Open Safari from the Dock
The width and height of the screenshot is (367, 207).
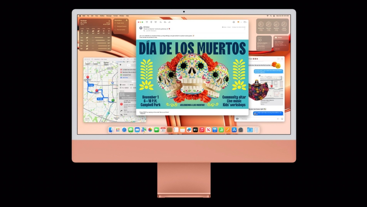[124, 130]
